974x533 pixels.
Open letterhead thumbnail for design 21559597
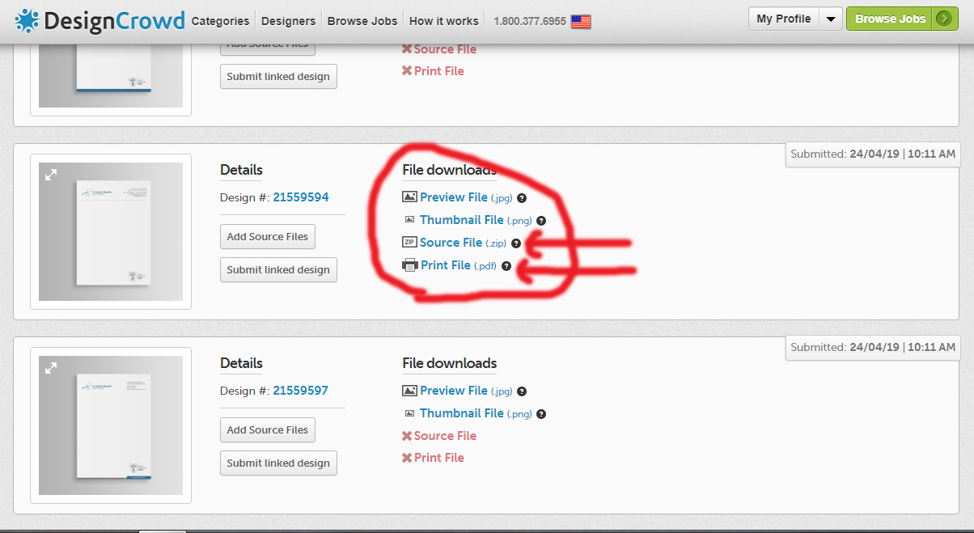(x=111, y=425)
